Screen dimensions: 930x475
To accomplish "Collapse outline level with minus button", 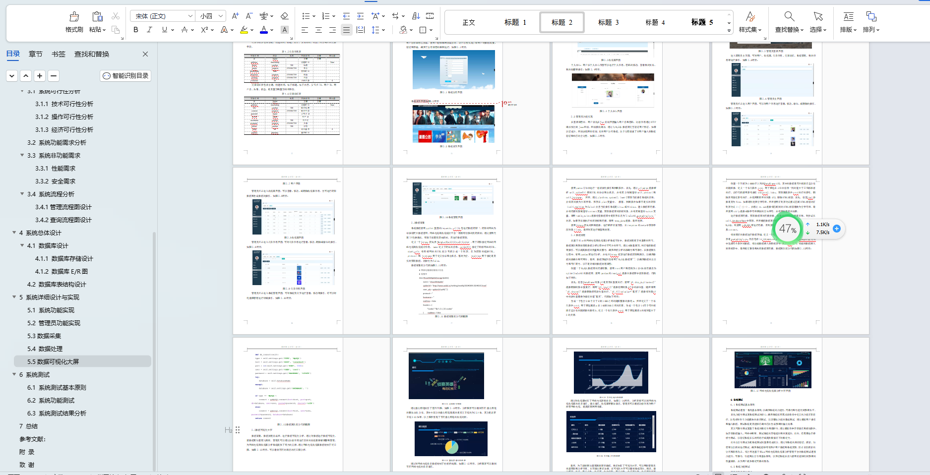I will [x=54, y=76].
